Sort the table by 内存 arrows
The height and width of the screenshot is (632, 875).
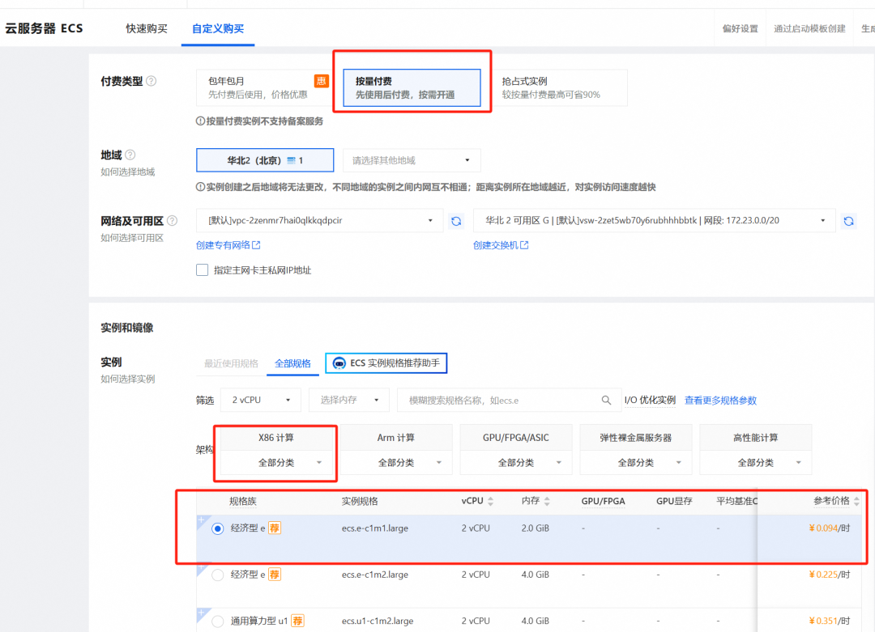[x=547, y=501]
